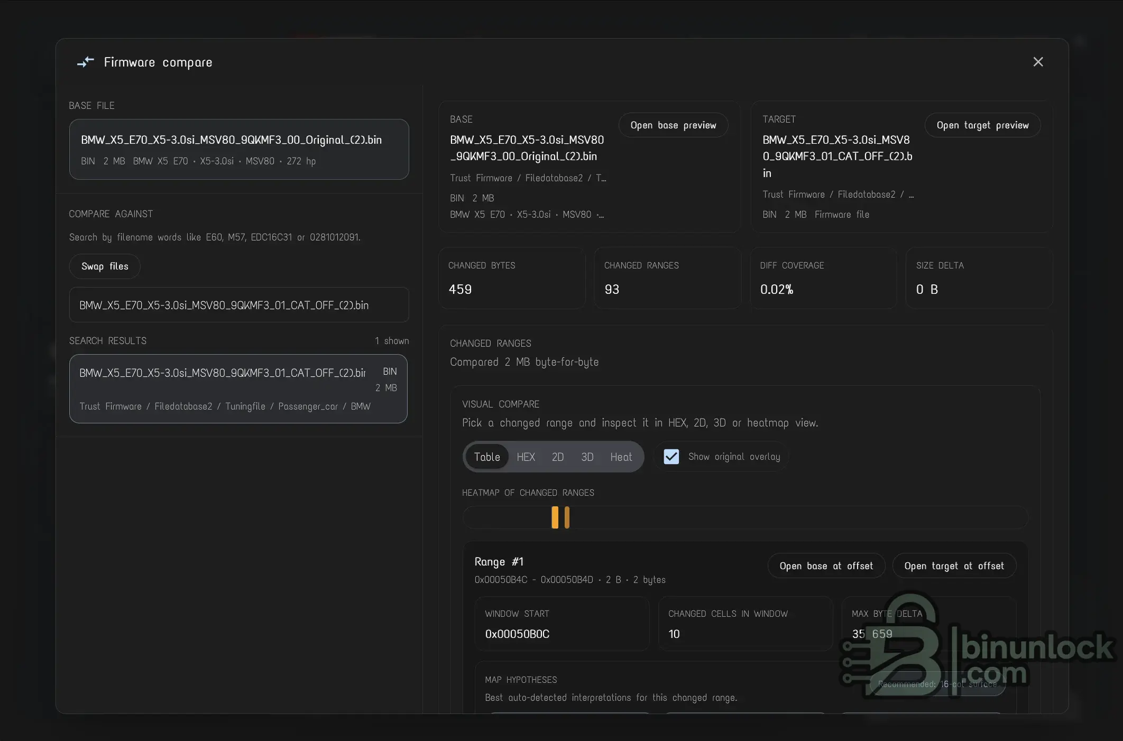Toggle the Show original overlay checkbox

[x=671, y=456]
